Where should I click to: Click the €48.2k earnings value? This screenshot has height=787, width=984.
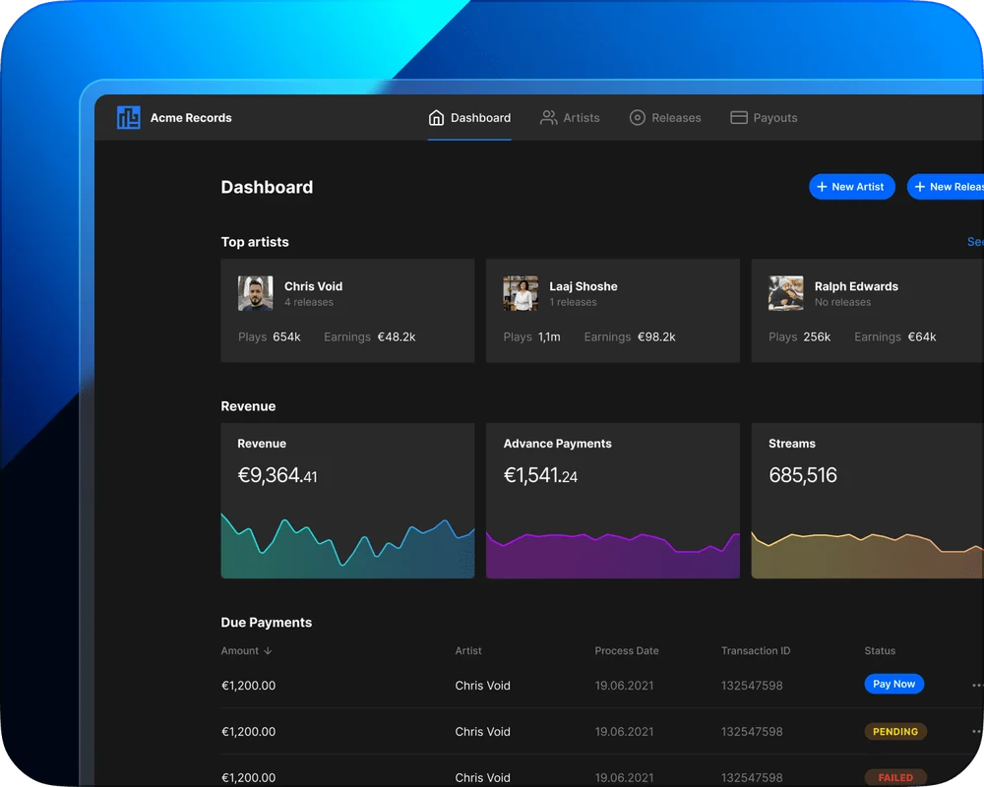[397, 337]
